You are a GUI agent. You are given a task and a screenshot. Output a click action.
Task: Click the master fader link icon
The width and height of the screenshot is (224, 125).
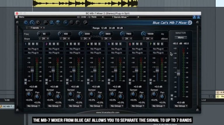coord(172,95)
